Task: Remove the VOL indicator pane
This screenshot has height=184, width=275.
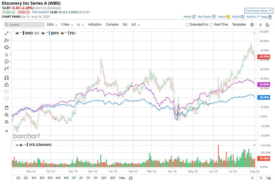Action: click(17, 145)
